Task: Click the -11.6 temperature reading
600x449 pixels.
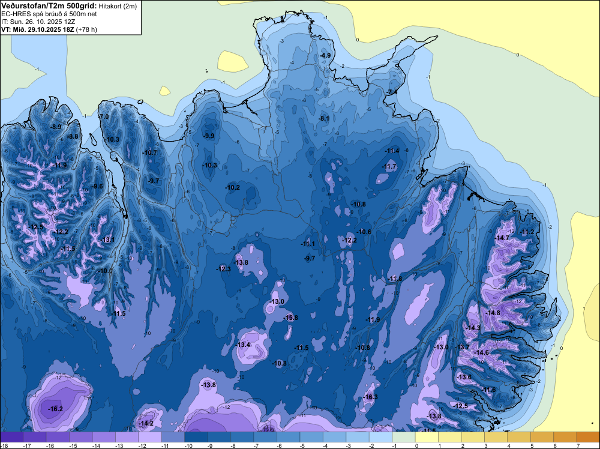Action: tap(488, 390)
